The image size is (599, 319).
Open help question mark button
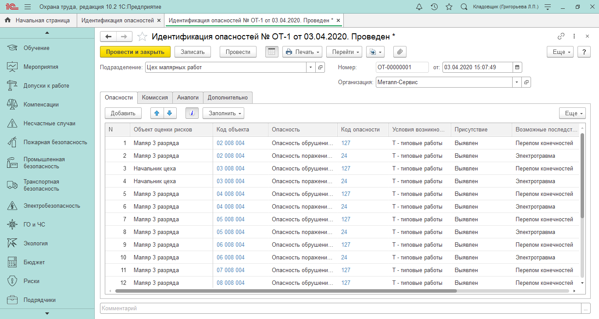pos(584,52)
